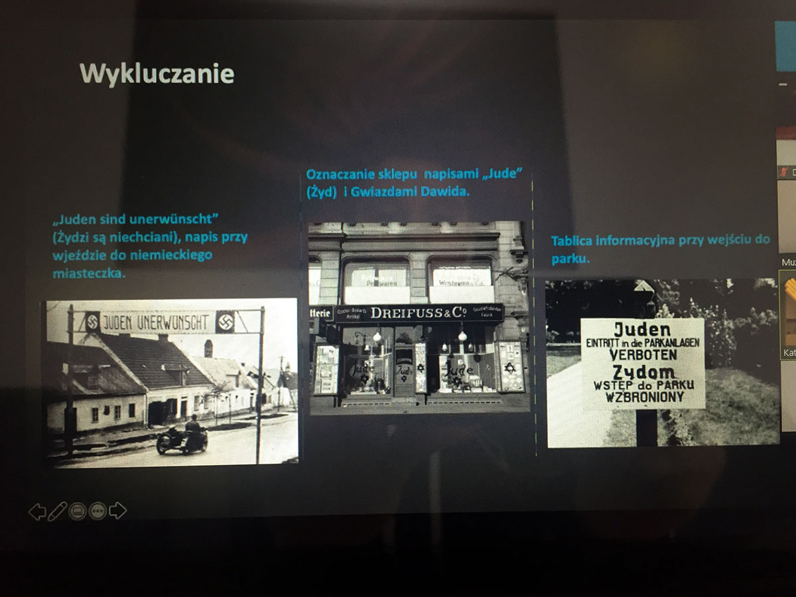Go to the previous slide arrow
Screen dimensions: 796x597
coord(37,511)
